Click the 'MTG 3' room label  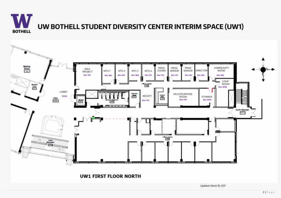(135, 71)
